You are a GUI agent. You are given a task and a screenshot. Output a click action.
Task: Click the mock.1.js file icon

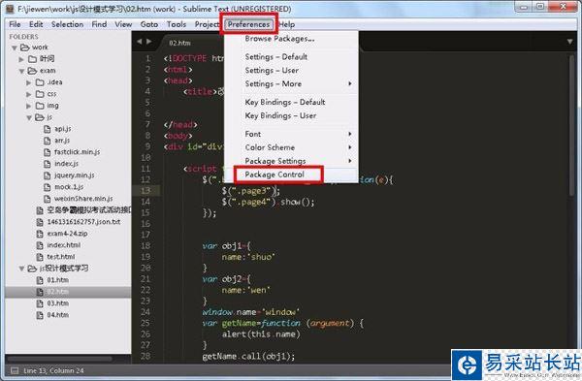(48, 187)
